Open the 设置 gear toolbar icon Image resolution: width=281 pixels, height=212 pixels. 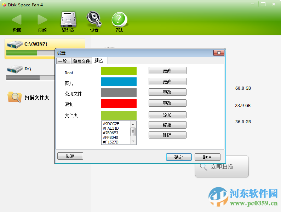click(x=94, y=19)
